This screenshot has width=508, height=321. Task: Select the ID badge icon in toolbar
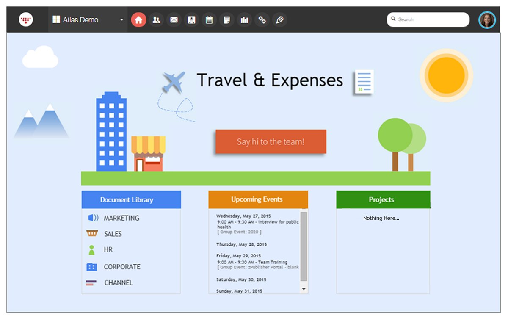(191, 19)
